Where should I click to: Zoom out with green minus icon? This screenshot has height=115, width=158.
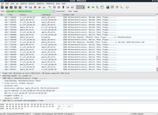point(93,7)
